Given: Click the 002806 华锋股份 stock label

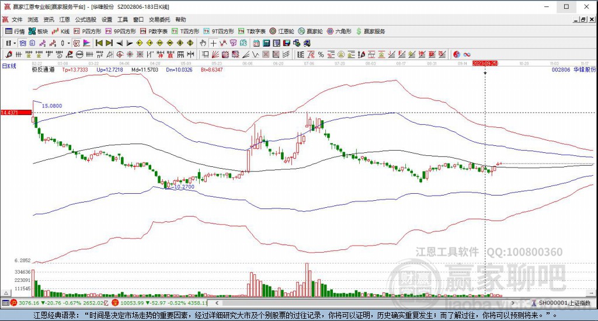Looking at the screenshot, I should (573, 70).
